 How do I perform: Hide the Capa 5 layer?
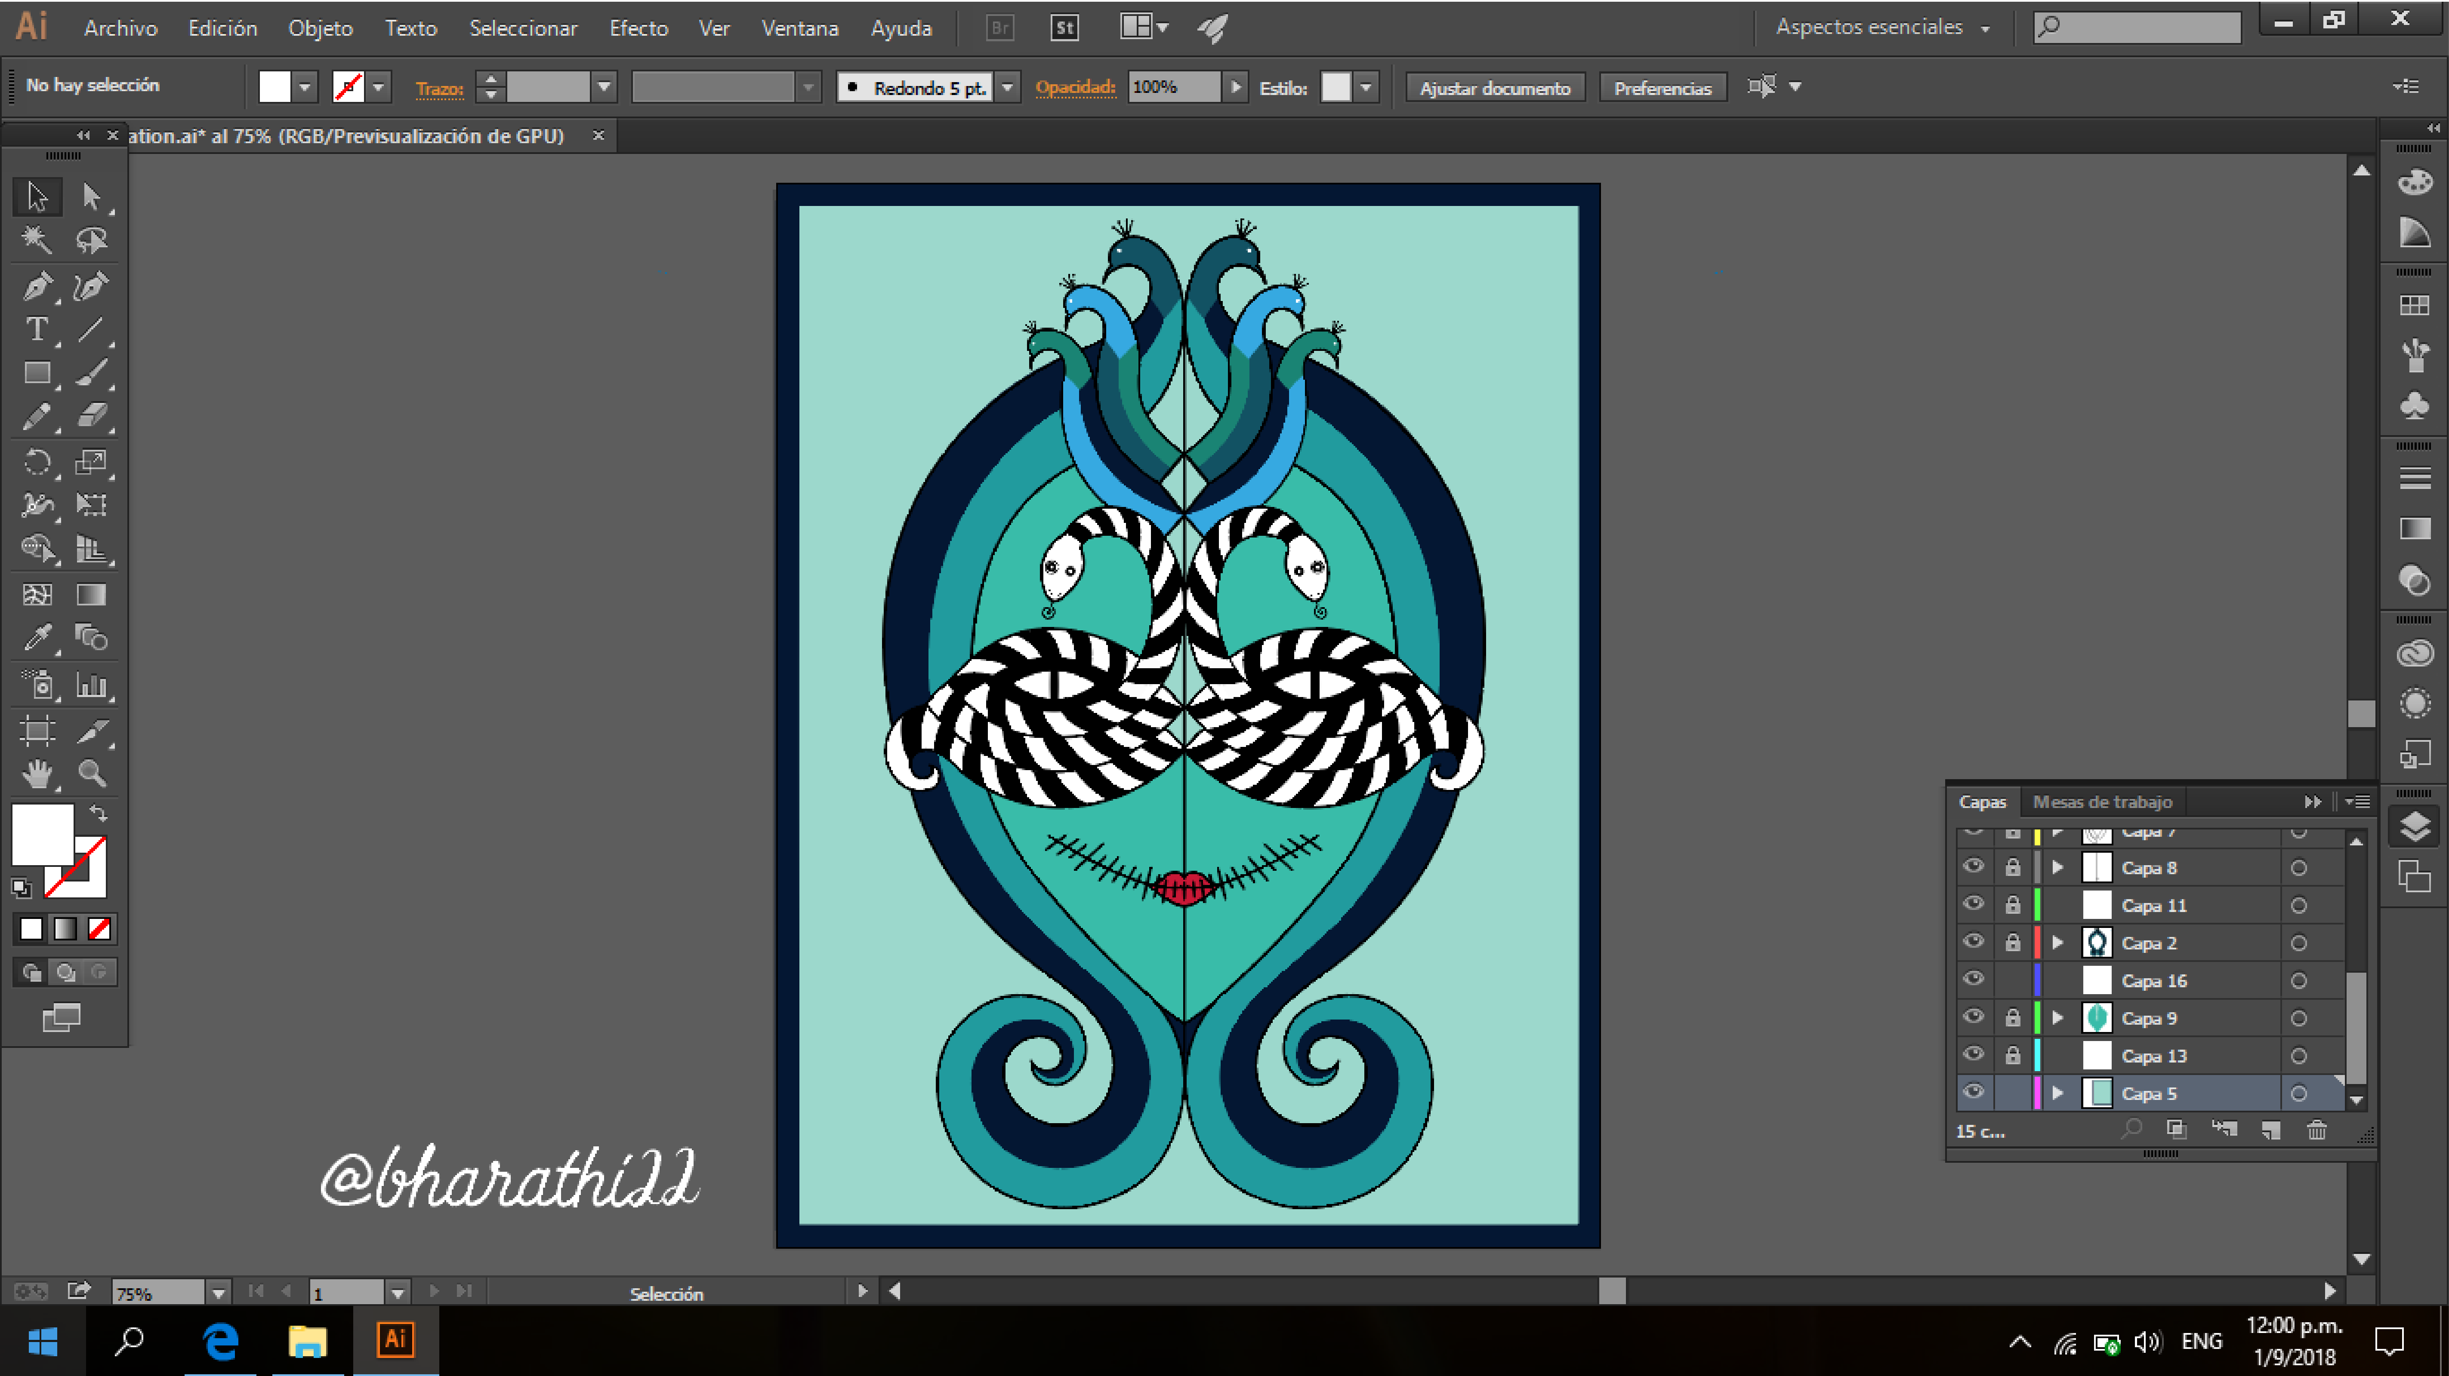click(1974, 1092)
